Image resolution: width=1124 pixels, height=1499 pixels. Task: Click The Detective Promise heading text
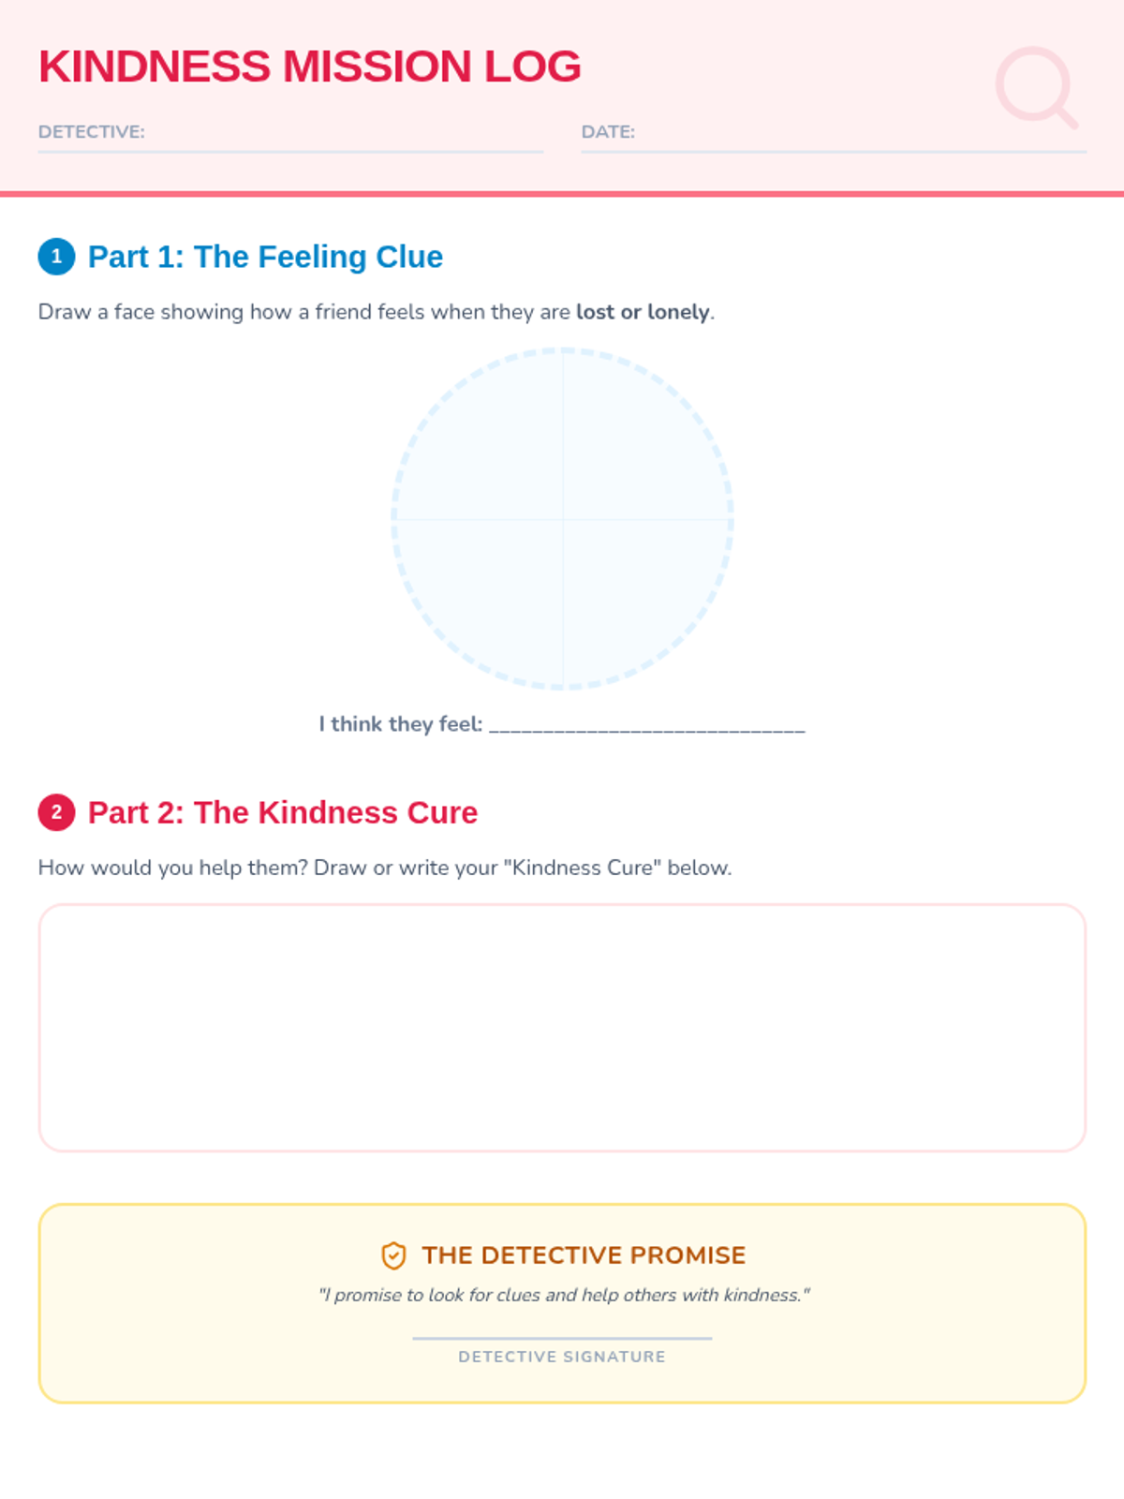coord(584,1255)
